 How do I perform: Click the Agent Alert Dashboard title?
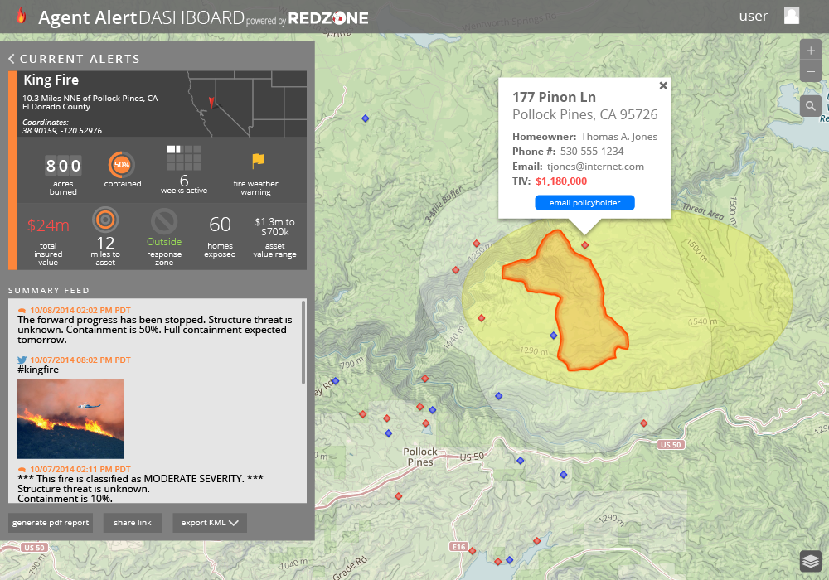pos(141,18)
